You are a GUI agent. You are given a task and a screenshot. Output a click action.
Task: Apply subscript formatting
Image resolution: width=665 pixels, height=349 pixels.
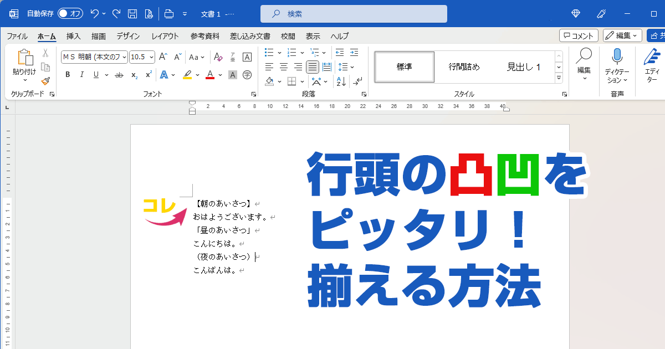134,74
